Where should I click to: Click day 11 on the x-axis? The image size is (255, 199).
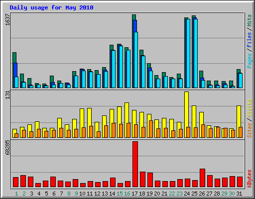(x=90, y=194)
